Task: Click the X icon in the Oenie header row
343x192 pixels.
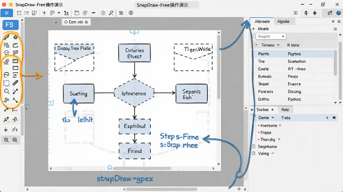Action: point(334,118)
